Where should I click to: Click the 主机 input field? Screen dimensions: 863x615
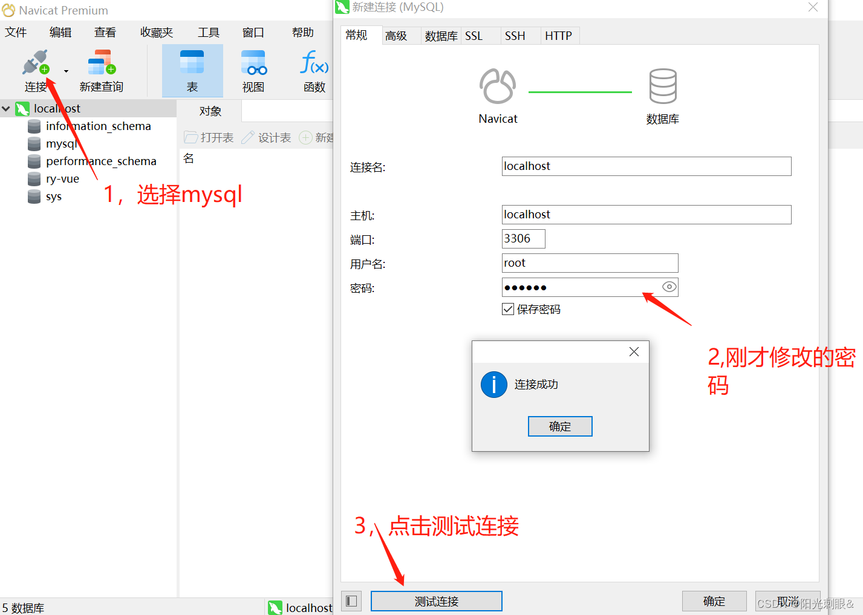646,215
